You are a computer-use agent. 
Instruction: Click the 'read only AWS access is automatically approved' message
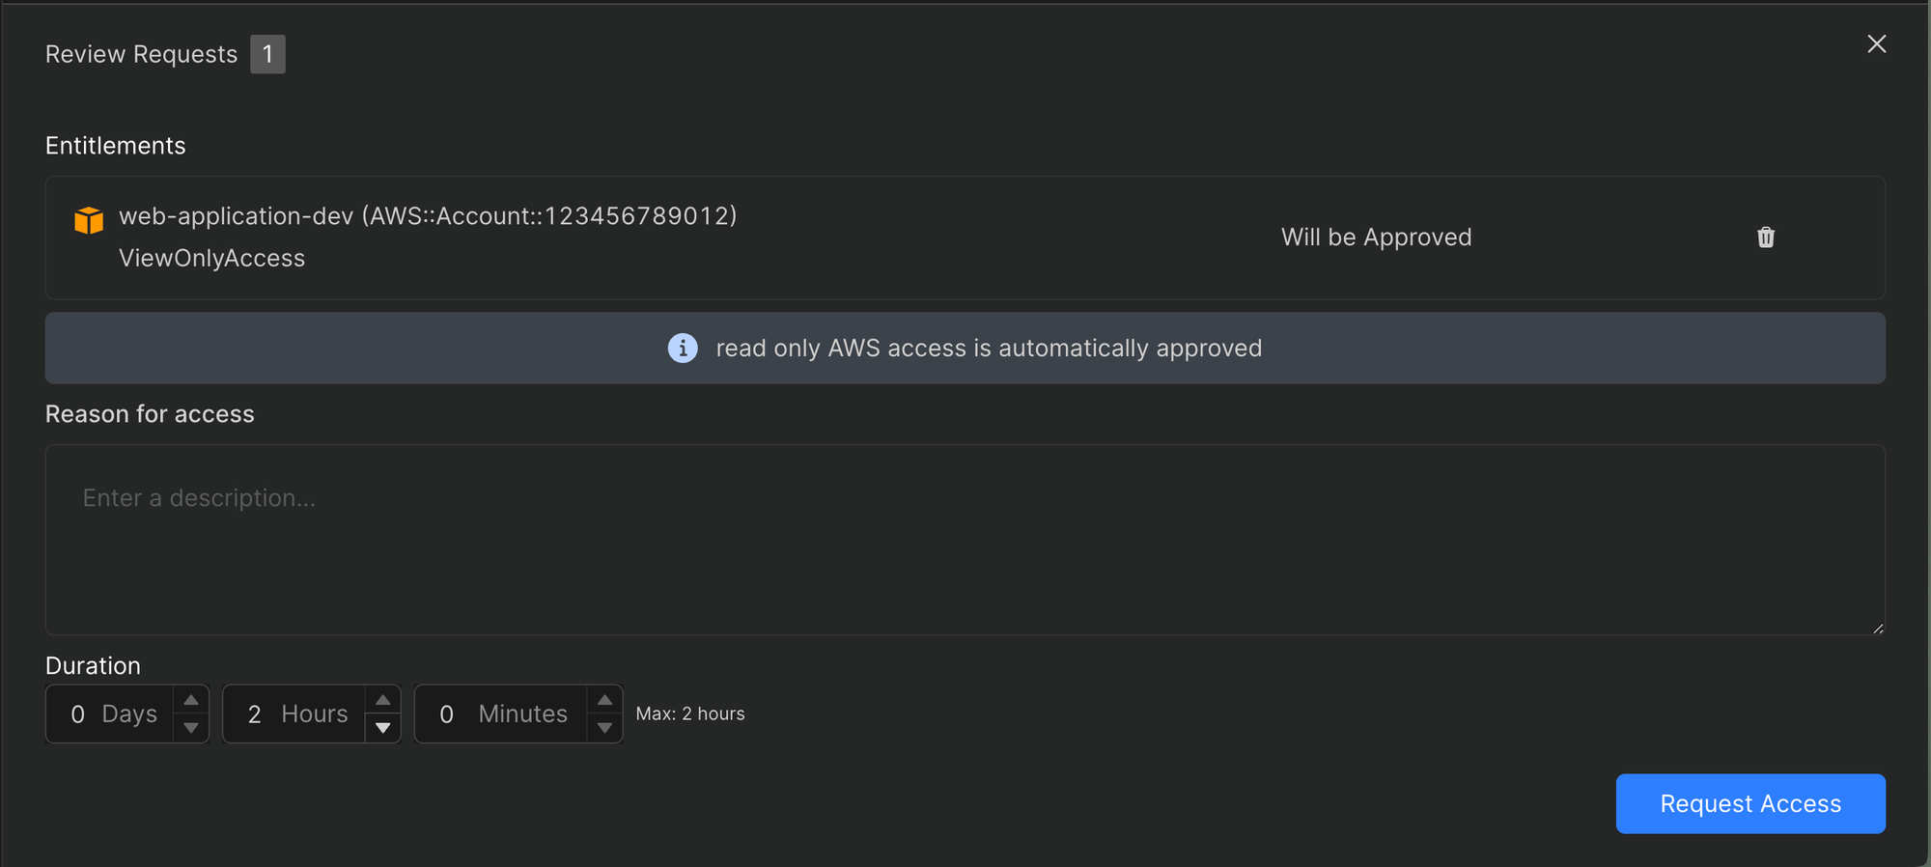tap(989, 348)
